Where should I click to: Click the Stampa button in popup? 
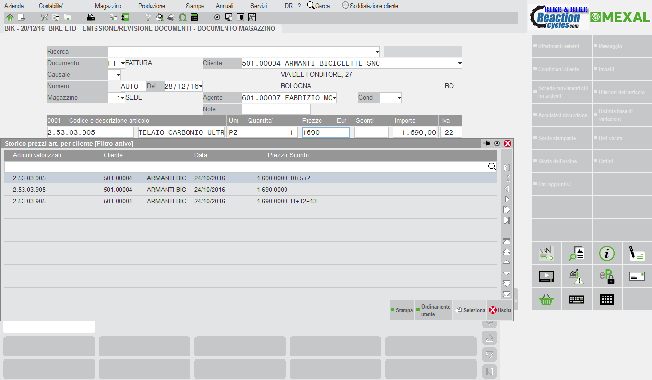click(402, 310)
